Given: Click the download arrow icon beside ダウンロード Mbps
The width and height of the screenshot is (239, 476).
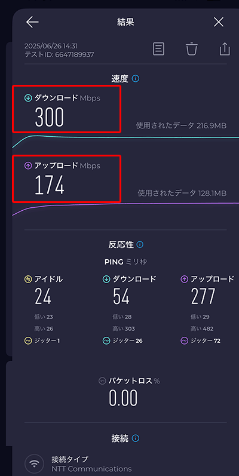Looking at the screenshot, I should click(x=28, y=98).
